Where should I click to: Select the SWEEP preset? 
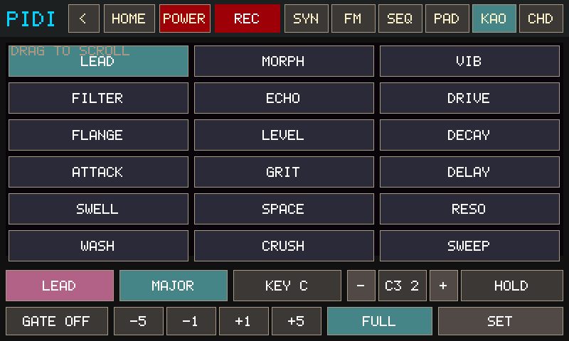[x=469, y=246]
